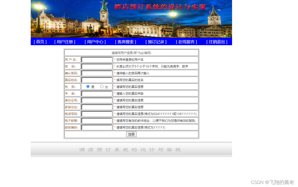Click the hint 请输入您的真实年龄
Image resolution: width=298 pixels, height=187 pixels.
(x=130, y=93)
